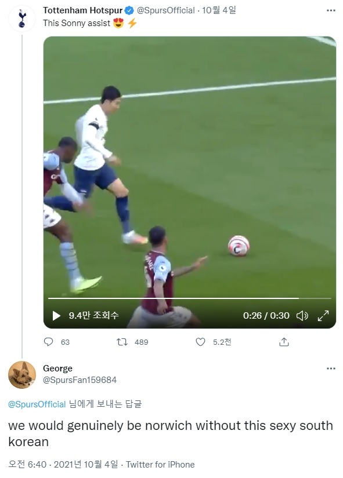This screenshot has width=343, height=478.
Task: Play the Sonny assist video
Action: (56, 316)
